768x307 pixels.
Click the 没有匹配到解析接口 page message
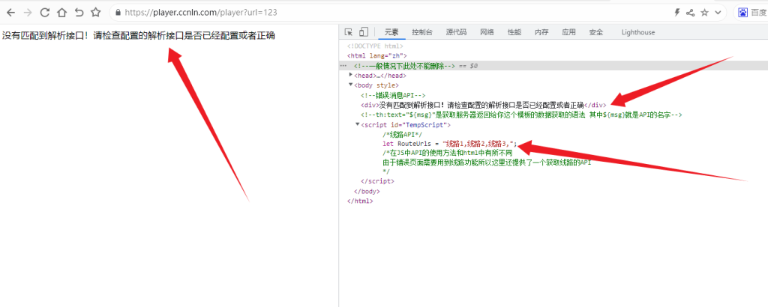tap(139, 36)
